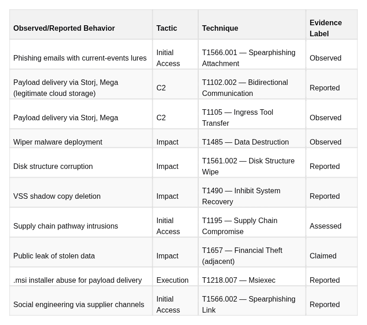Click the VSS shadow copy deletion cell
The image size is (367, 325).
click(81, 192)
